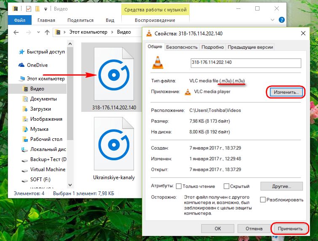Expand the ribbon with the chevron
318x241 pixels.
pos(273,20)
